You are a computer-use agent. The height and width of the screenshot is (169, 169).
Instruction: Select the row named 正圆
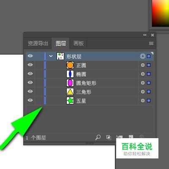(x=90, y=65)
